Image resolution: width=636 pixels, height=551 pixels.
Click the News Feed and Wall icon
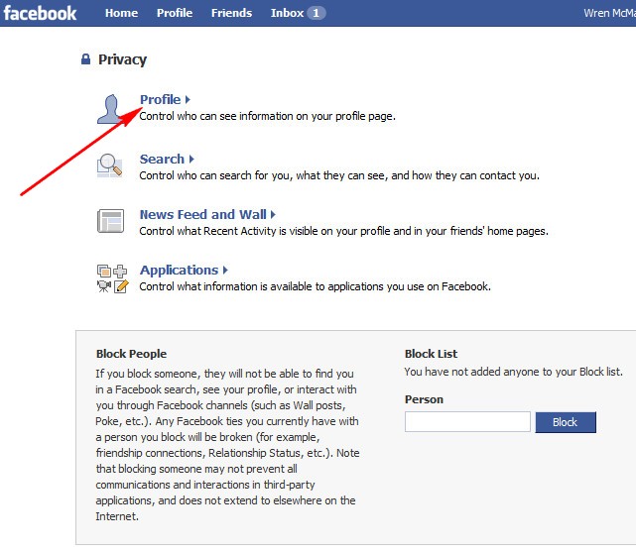(x=110, y=221)
